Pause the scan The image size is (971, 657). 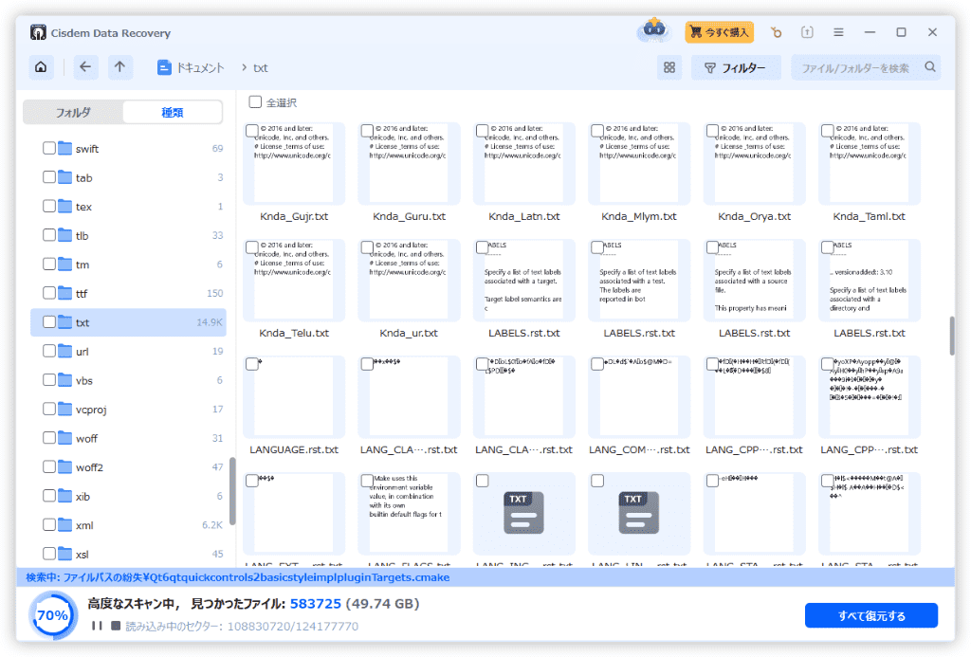click(97, 626)
